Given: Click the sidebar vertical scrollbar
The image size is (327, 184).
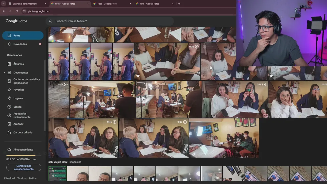Looking at the screenshot, I should [45, 96].
